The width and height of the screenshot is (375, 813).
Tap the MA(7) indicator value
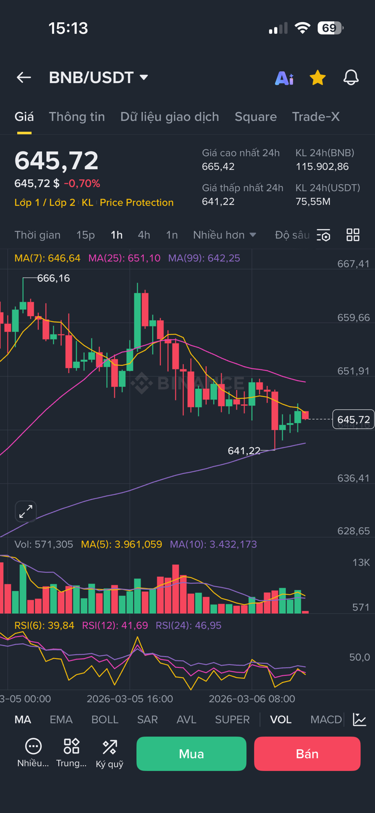coord(48,258)
